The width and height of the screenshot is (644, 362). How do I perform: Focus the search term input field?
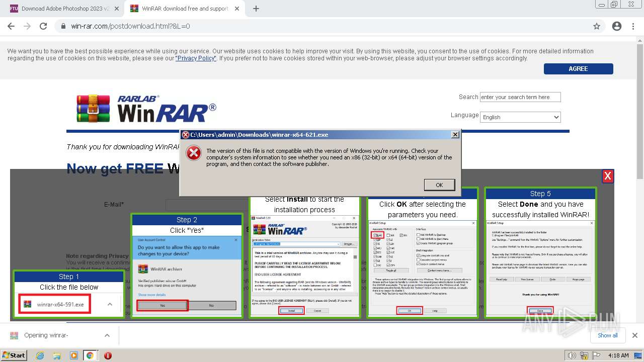click(x=520, y=97)
